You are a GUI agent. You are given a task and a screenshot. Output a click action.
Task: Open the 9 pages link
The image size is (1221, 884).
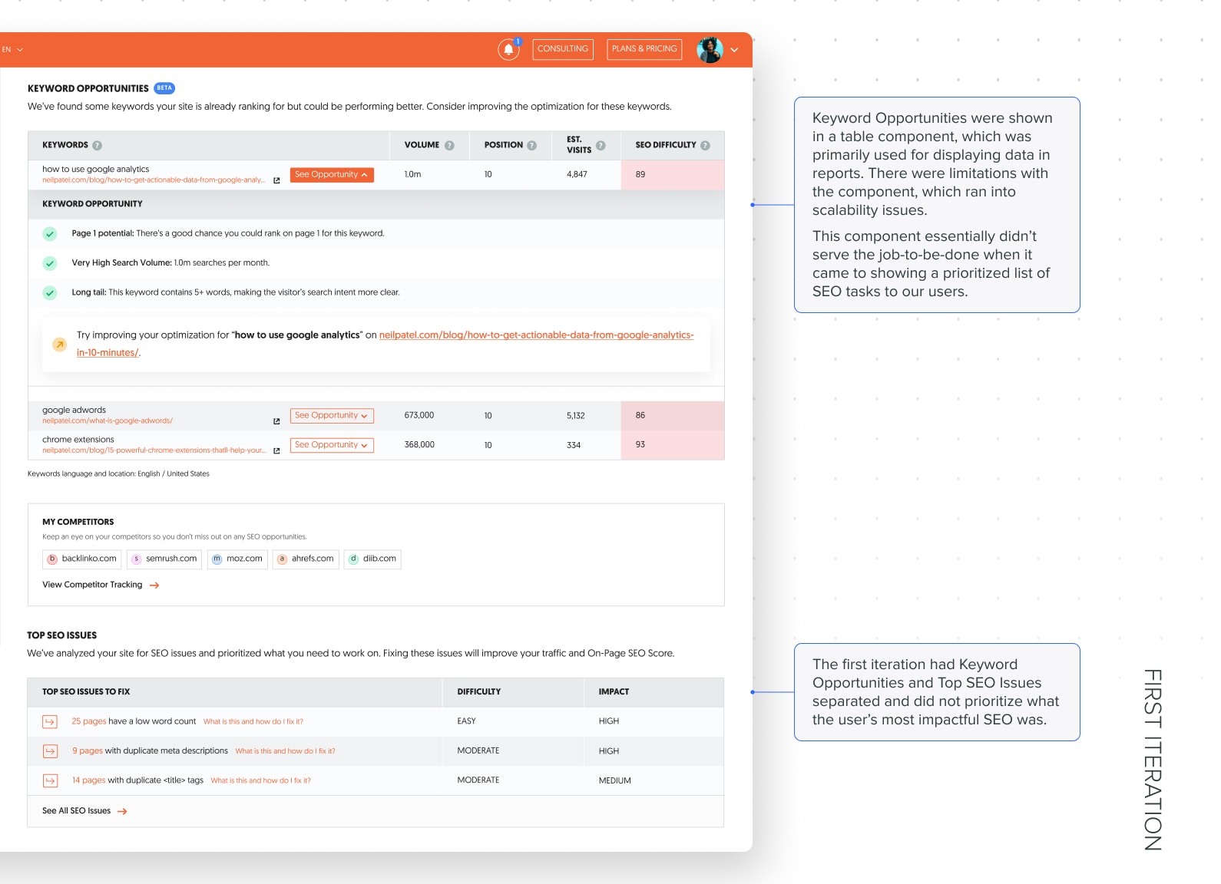tap(88, 750)
